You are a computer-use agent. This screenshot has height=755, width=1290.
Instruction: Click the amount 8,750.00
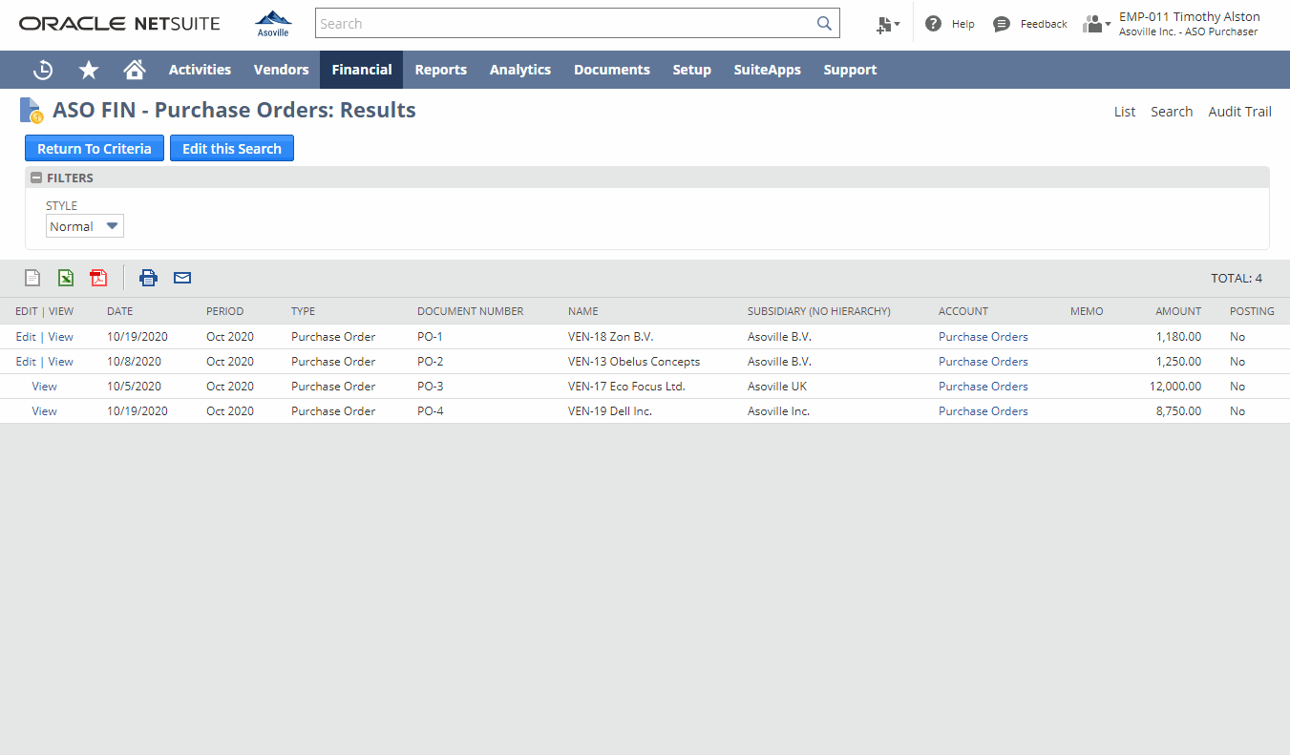[1178, 411]
